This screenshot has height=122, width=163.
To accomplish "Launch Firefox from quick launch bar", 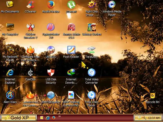I will coord(53,118).
